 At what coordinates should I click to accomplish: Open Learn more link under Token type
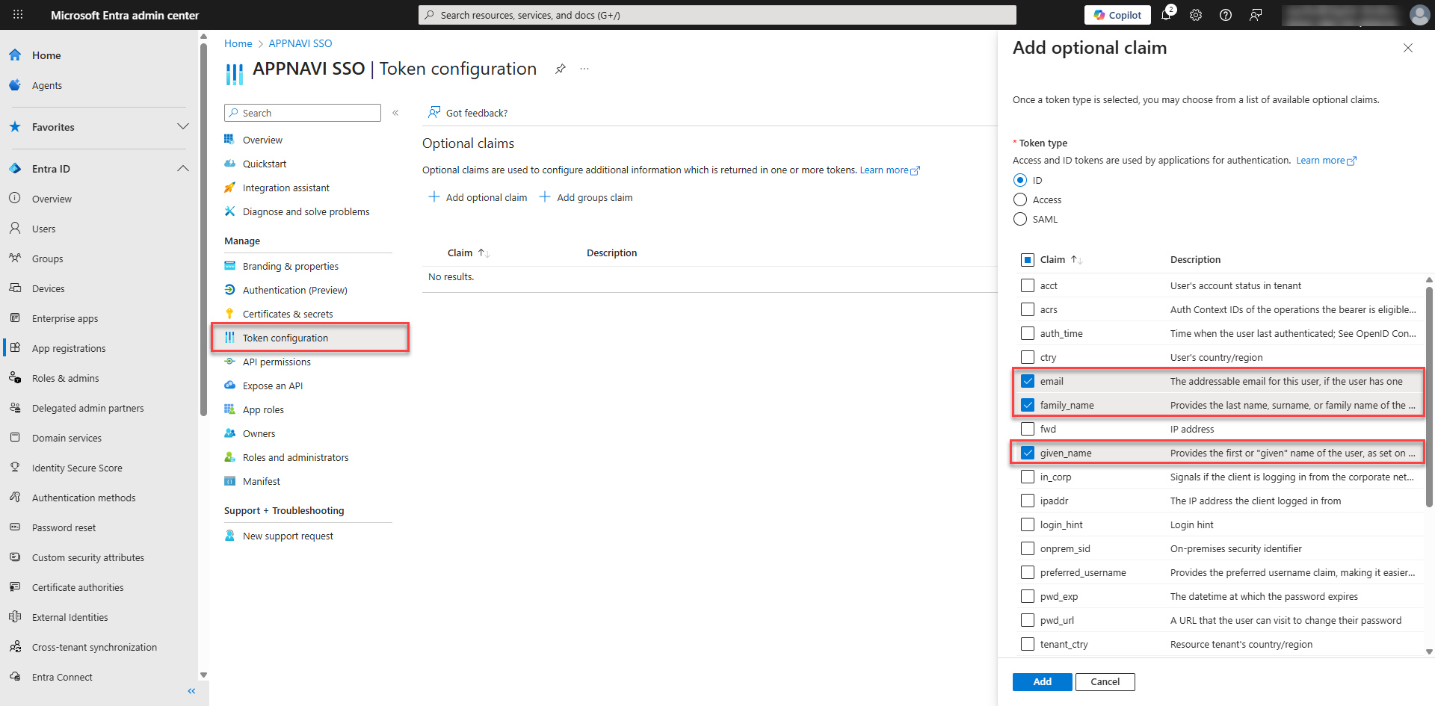pos(1326,161)
